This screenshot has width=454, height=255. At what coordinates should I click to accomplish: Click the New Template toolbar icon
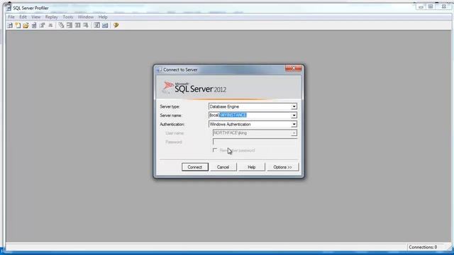[x=18, y=25]
